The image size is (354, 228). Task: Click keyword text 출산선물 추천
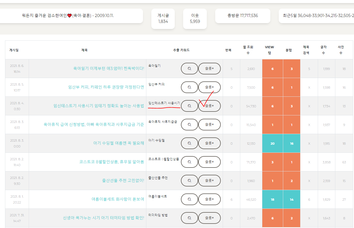pos(158,178)
